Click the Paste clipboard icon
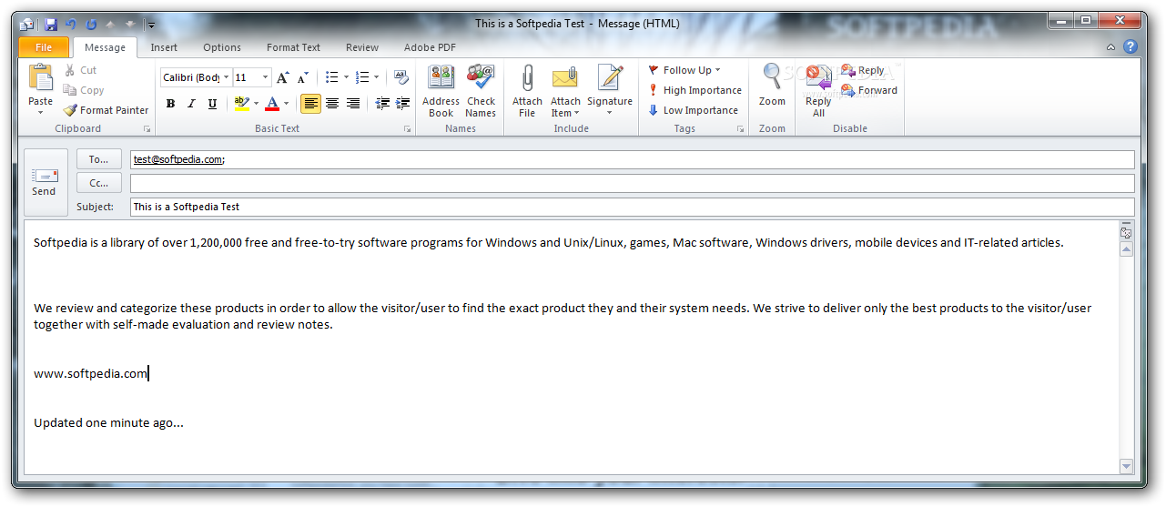The image size is (1166, 507). 41,78
